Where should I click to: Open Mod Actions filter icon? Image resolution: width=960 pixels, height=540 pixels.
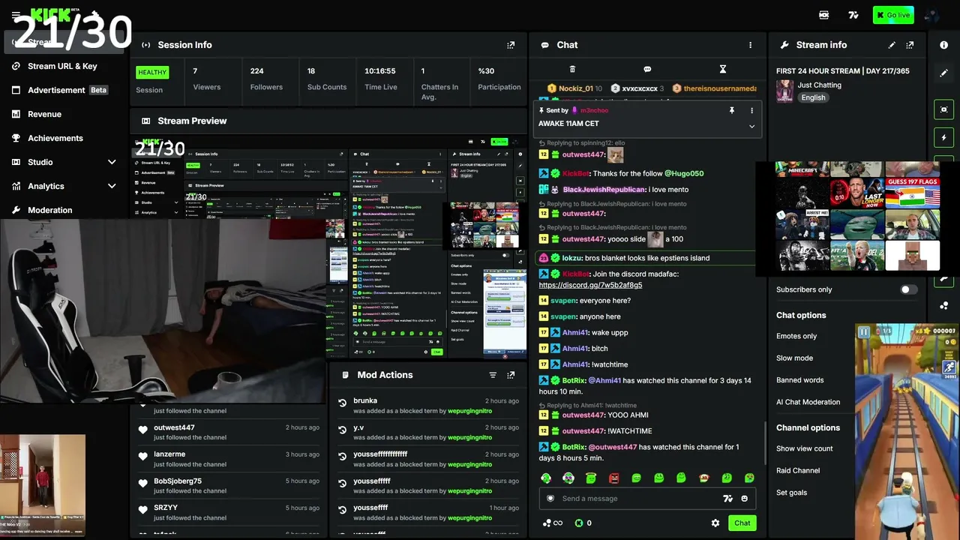click(x=493, y=375)
